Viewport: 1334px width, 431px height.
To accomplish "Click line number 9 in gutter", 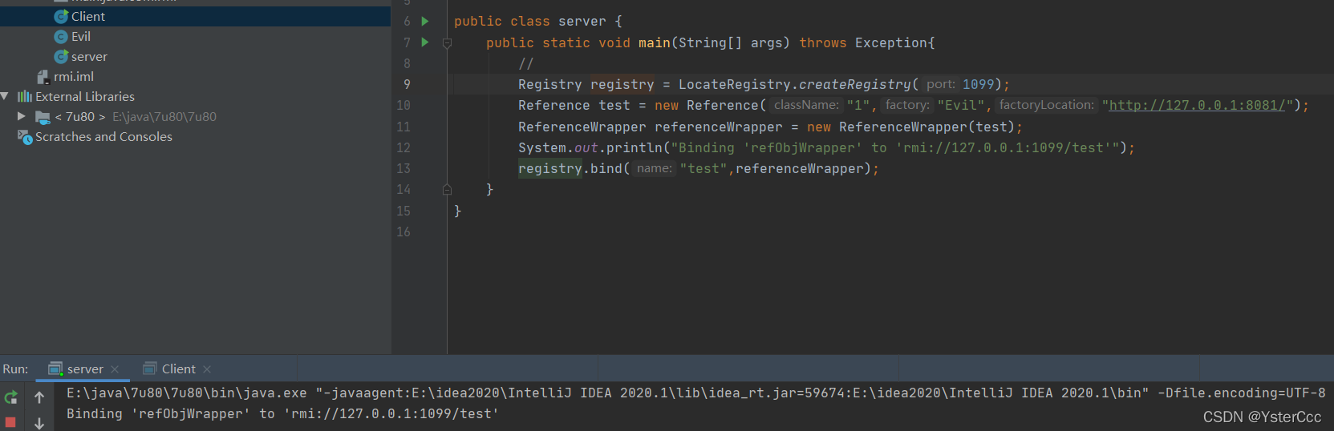I will (x=407, y=84).
